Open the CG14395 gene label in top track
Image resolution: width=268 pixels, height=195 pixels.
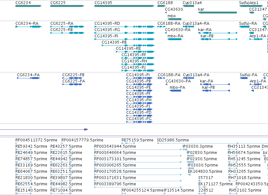[103, 3]
